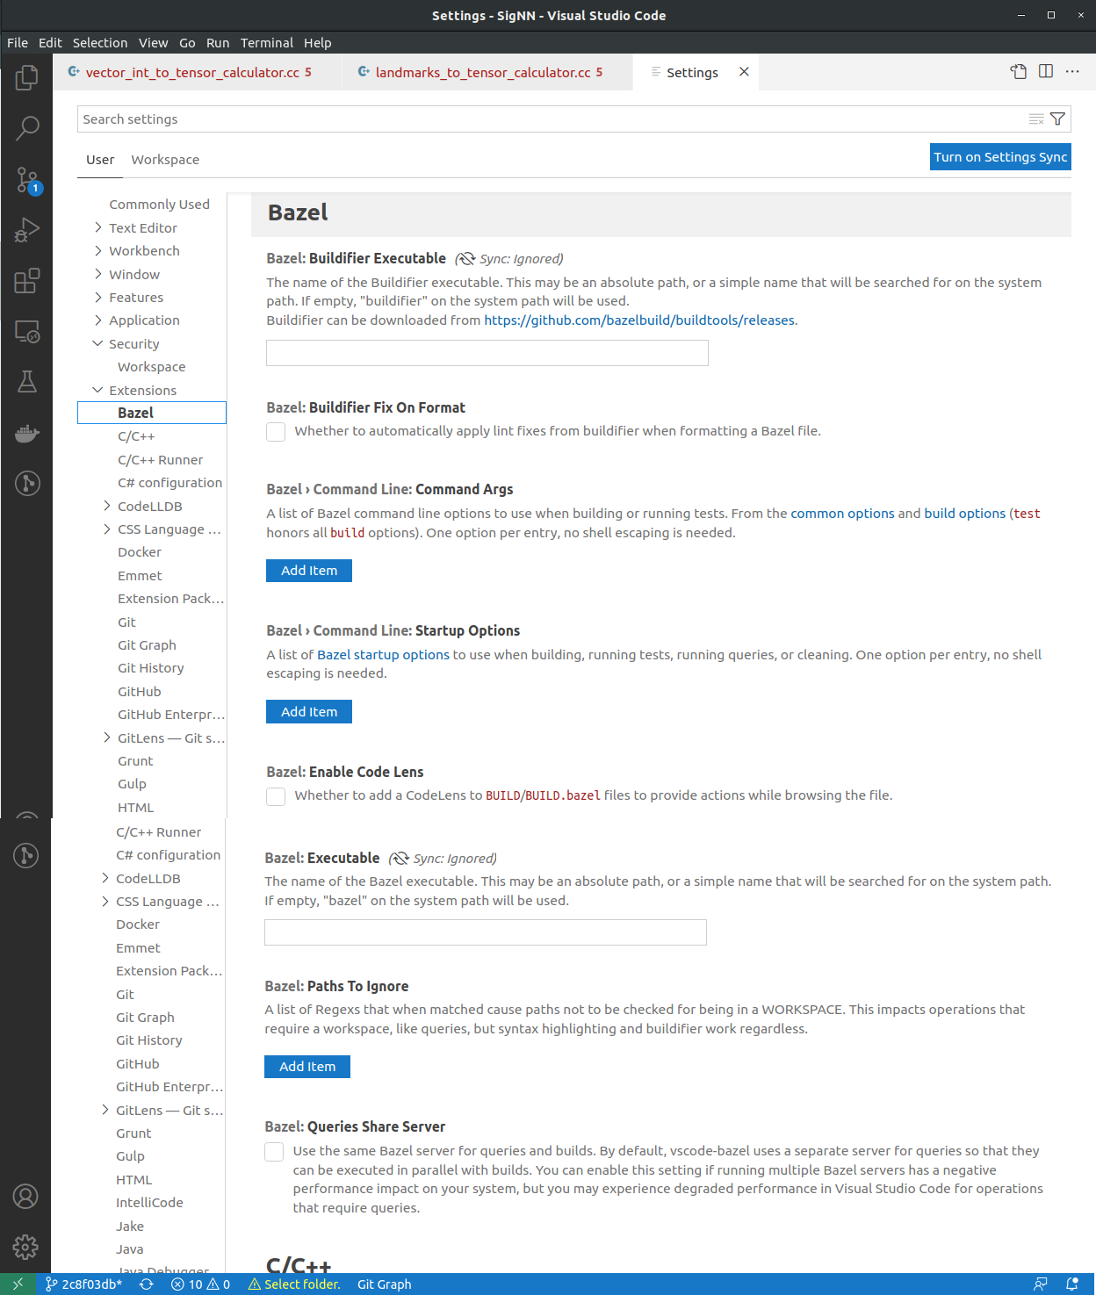
Task: Open notifications bell in status bar
Action: tap(1072, 1284)
